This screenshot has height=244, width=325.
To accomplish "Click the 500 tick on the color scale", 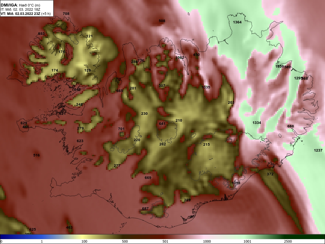I will click(x=125, y=241).
